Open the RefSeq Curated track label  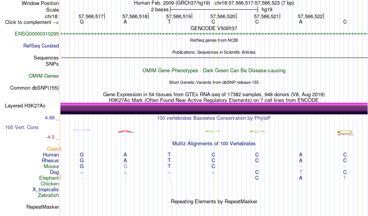click(41, 46)
